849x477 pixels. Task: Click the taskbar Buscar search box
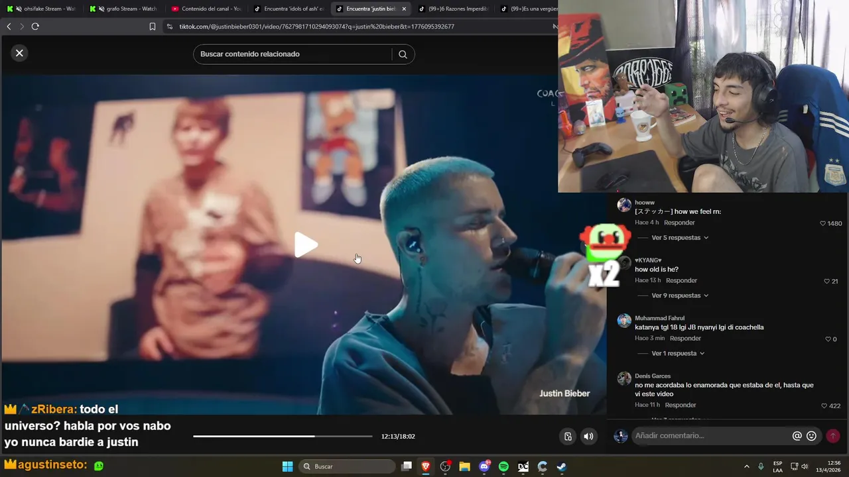pos(347,466)
